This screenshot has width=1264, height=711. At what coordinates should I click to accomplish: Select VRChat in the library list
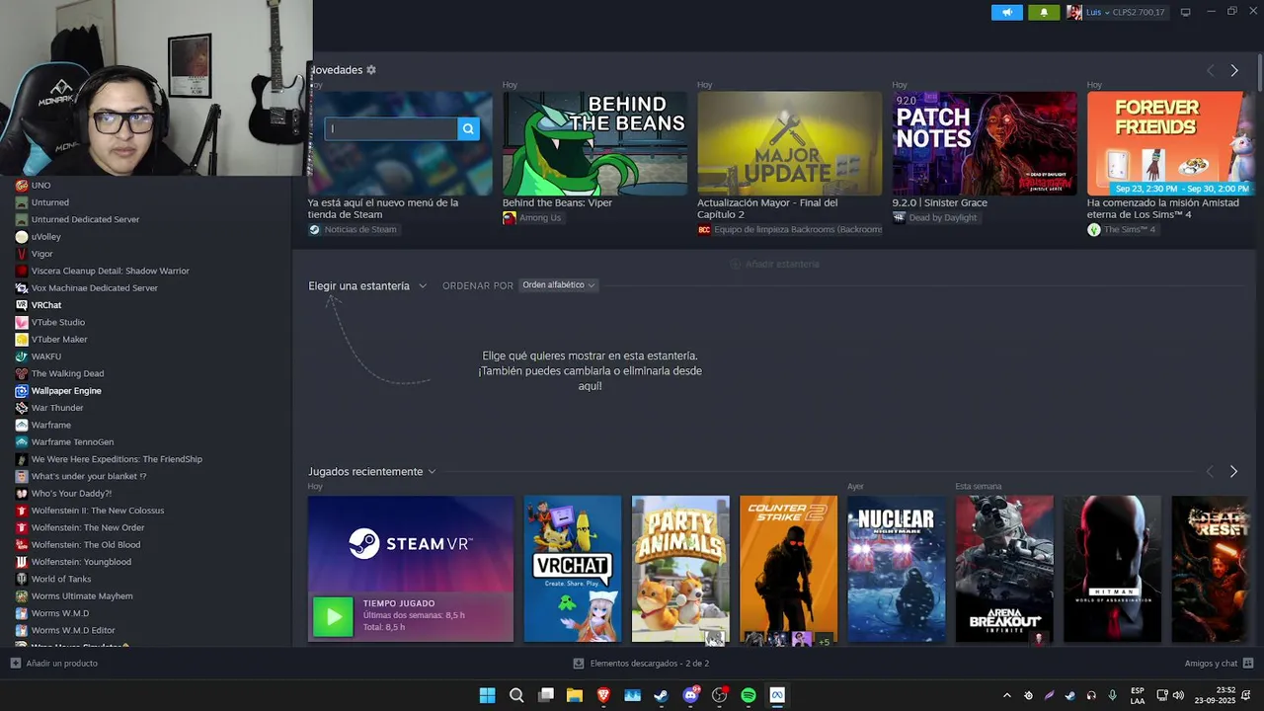click(45, 305)
